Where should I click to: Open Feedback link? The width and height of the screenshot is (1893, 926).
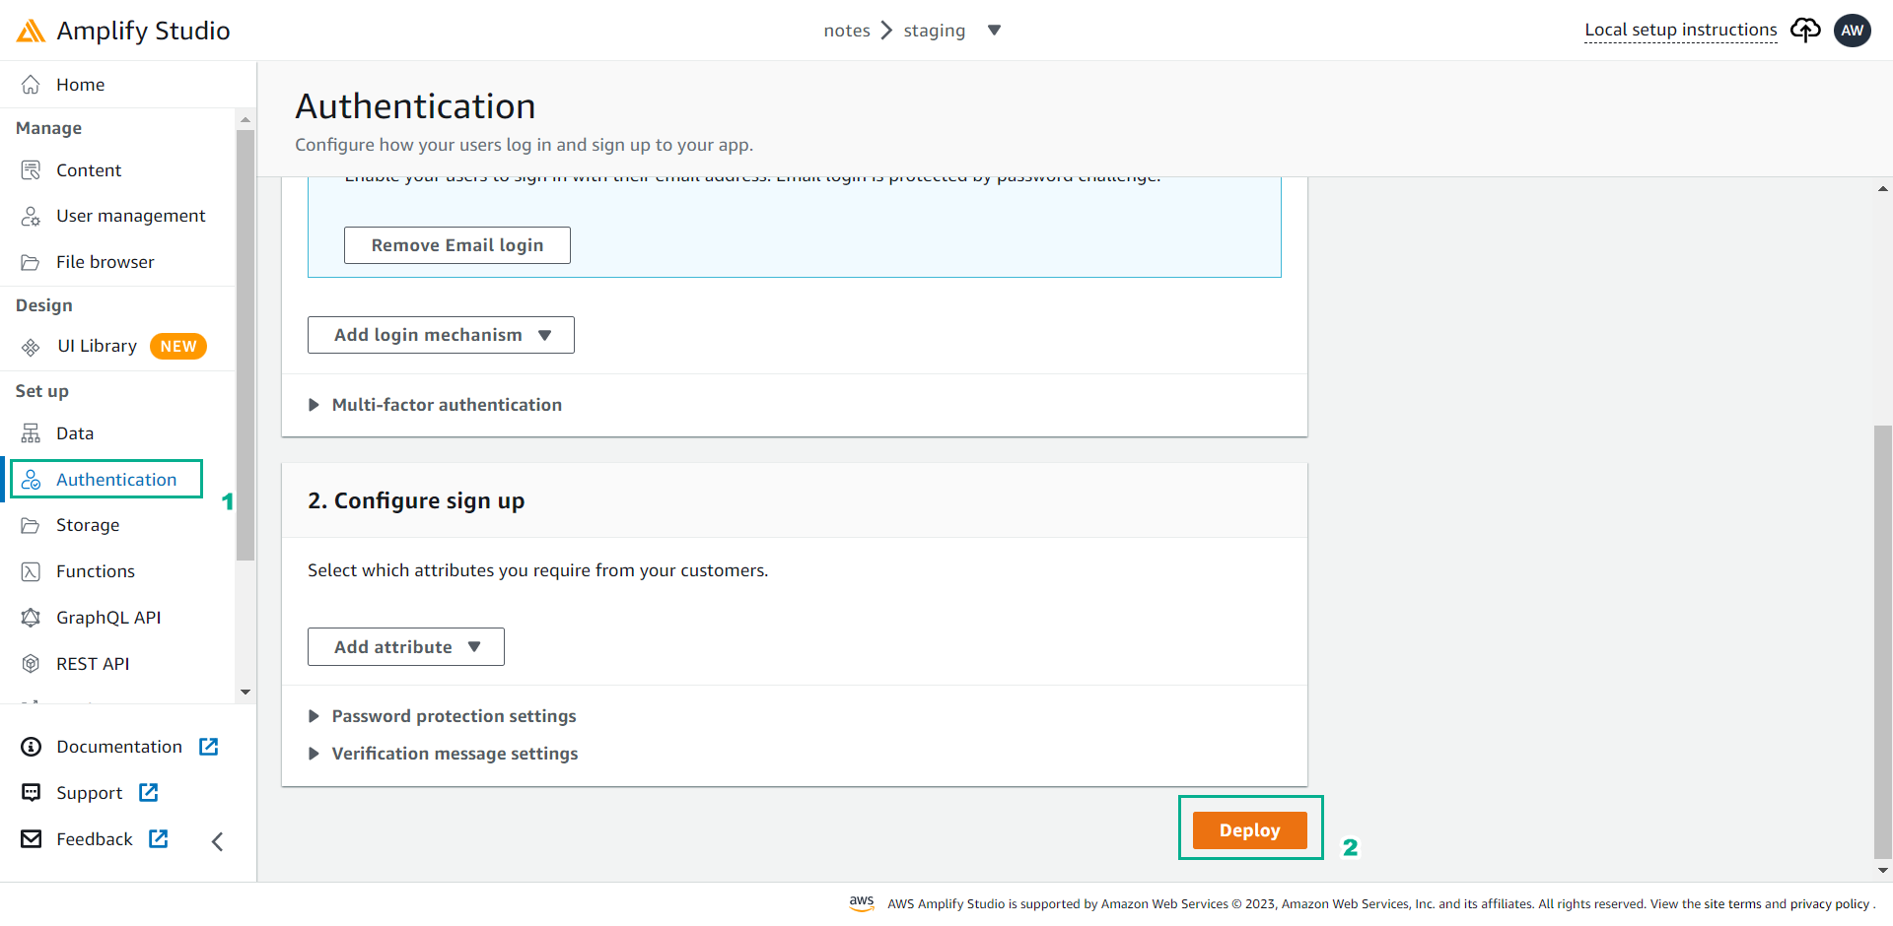95,839
